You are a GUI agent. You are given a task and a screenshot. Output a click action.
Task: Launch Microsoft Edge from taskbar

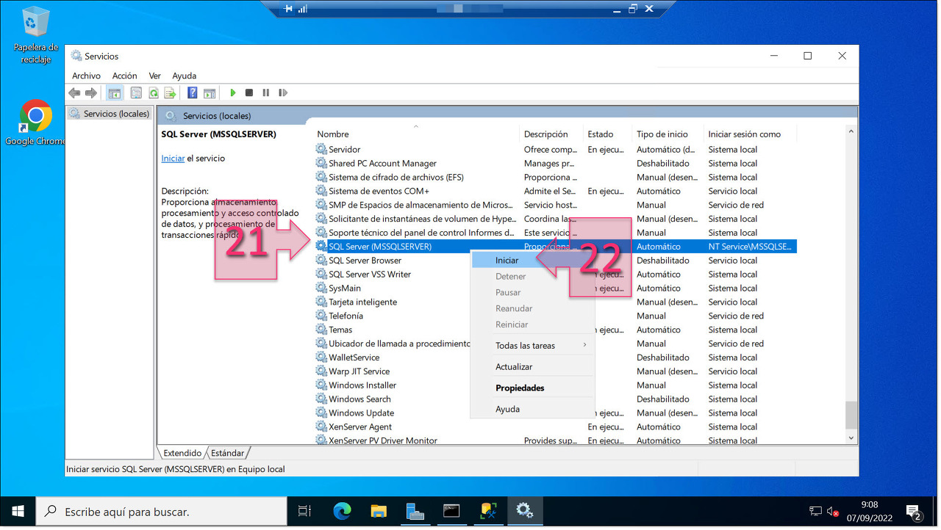coord(342,511)
